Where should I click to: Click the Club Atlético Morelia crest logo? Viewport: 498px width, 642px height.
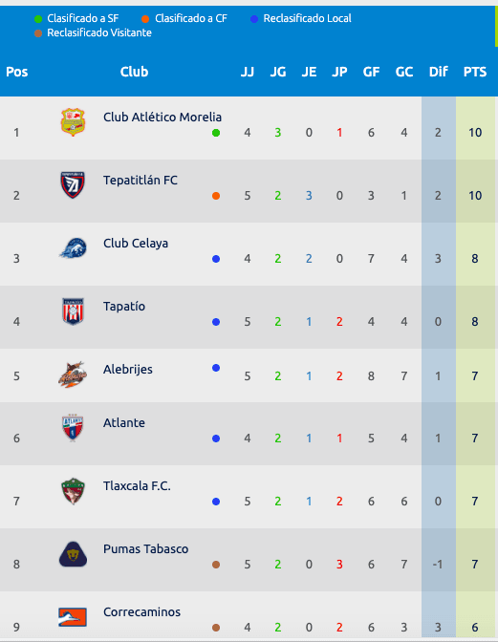point(73,122)
